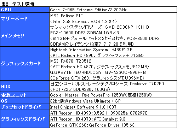The height and width of the screenshot is (128, 177).
Task: Click 'Hightech Information System H489F1GP' line
Action: [91, 50]
